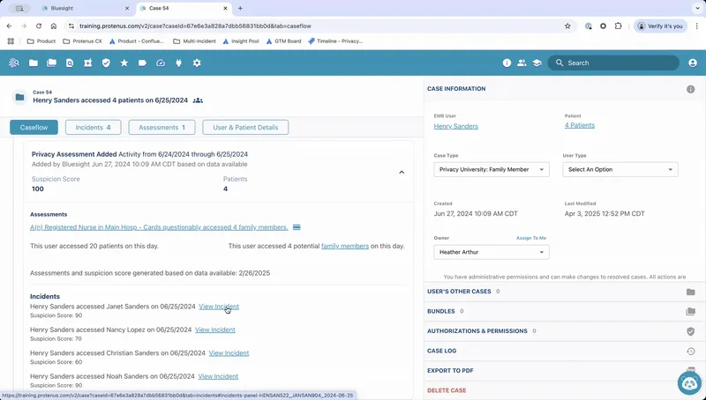Click the shield checkmark navigation icon
Viewport: 706px width, 400px height.
coord(106,63)
